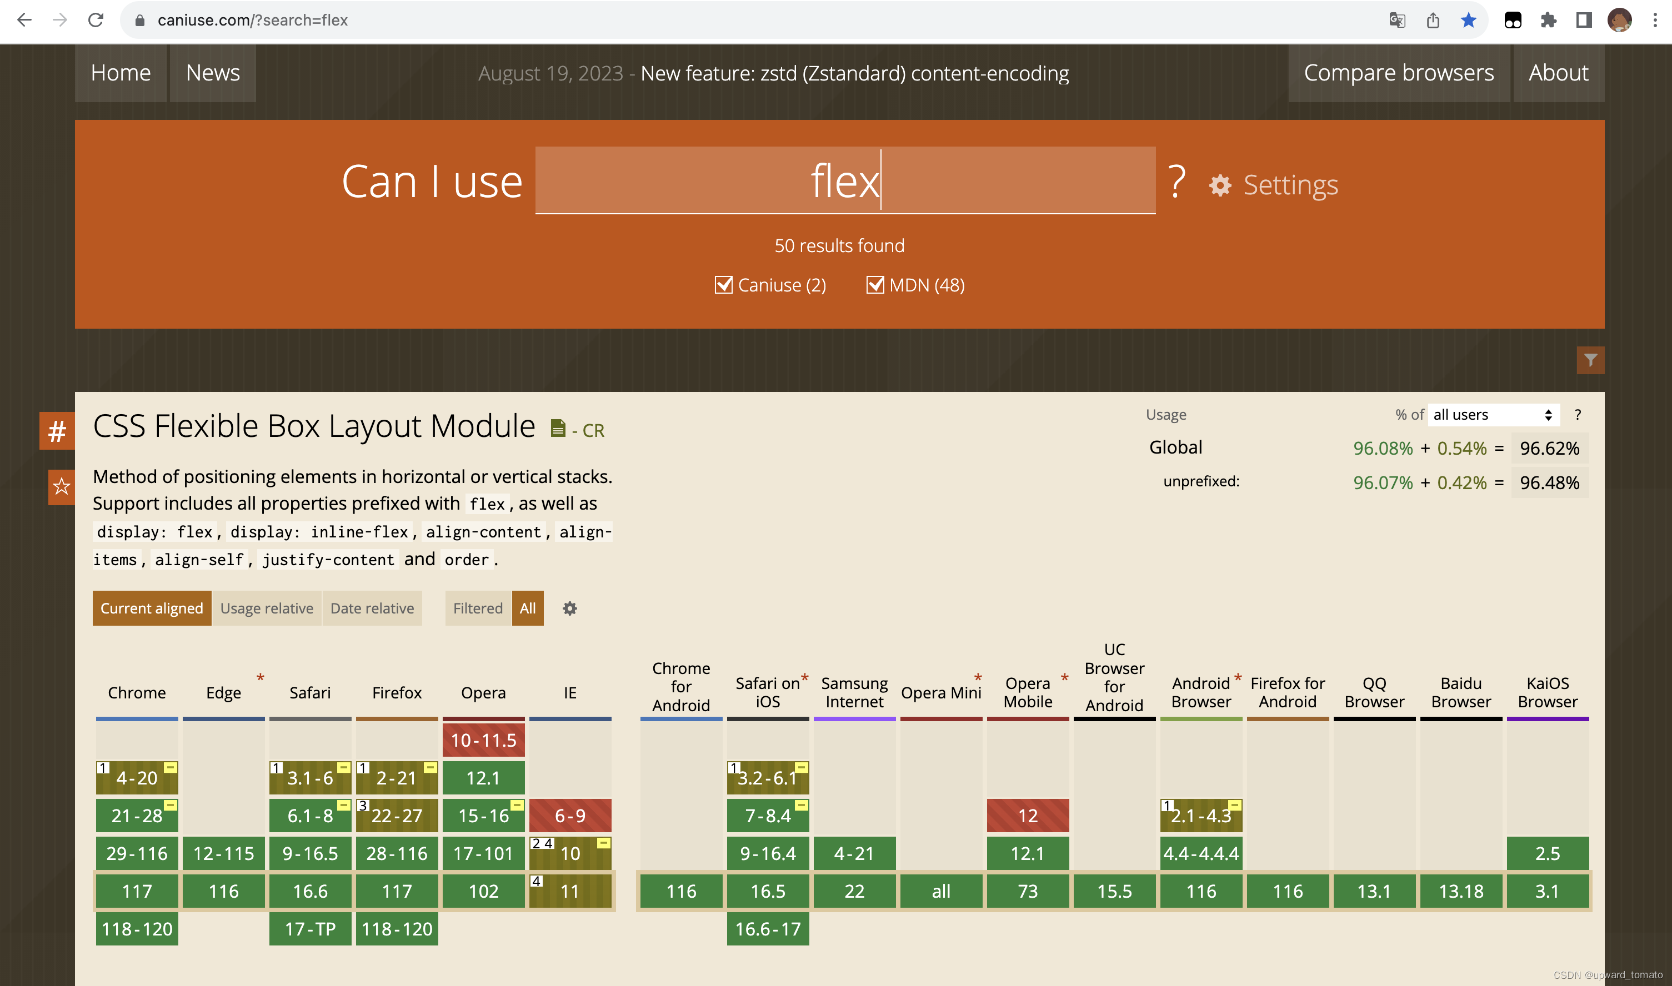Click the Baidu Browser 13.18 cell
Screen dimensions: 1672x986
point(1460,891)
